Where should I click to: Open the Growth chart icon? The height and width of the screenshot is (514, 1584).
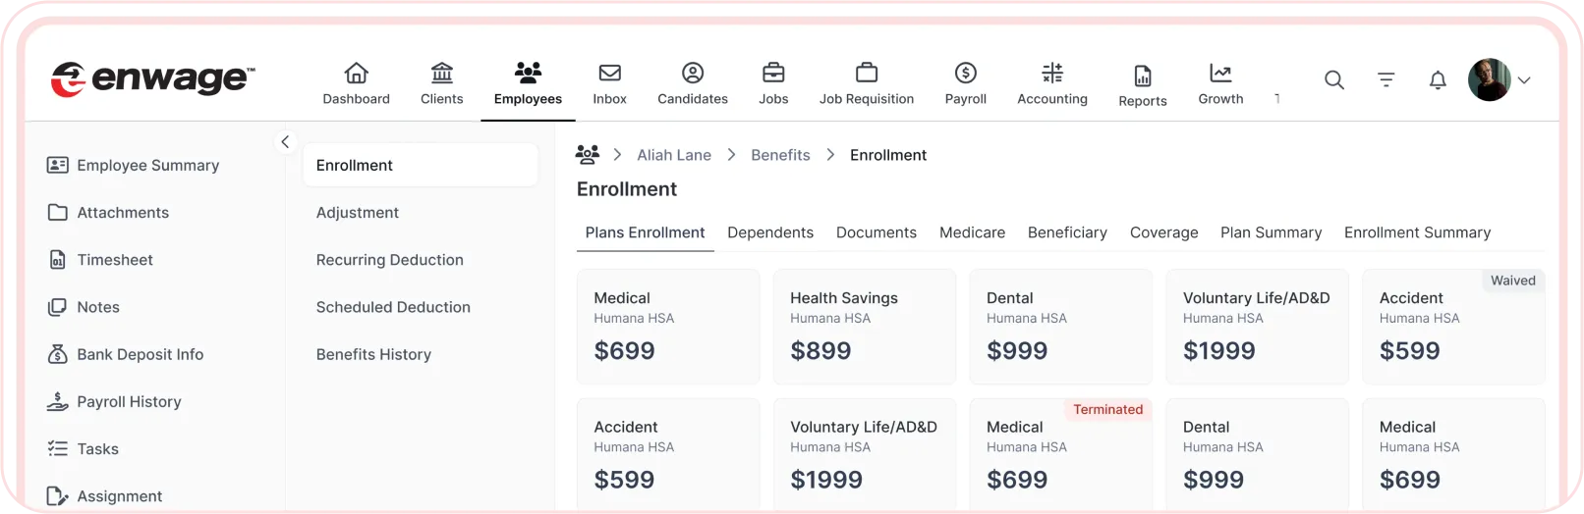[x=1220, y=74]
